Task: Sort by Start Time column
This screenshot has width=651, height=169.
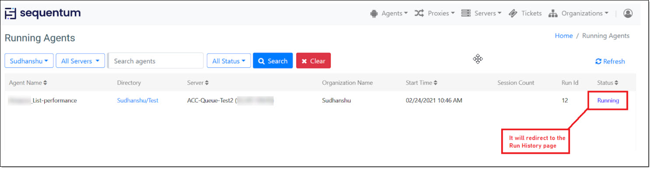Action: (x=436, y=83)
